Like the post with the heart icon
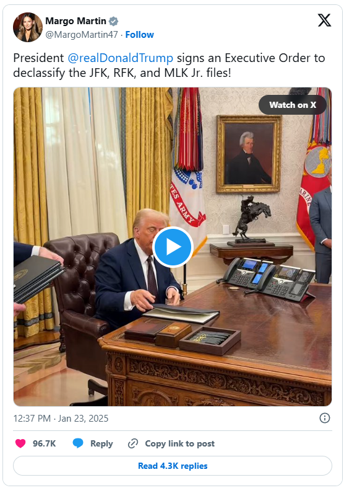 pos(20,443)
